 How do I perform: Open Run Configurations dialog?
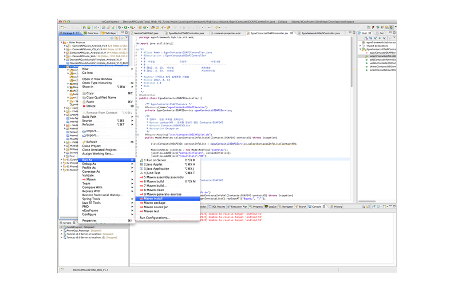[155, 218]
